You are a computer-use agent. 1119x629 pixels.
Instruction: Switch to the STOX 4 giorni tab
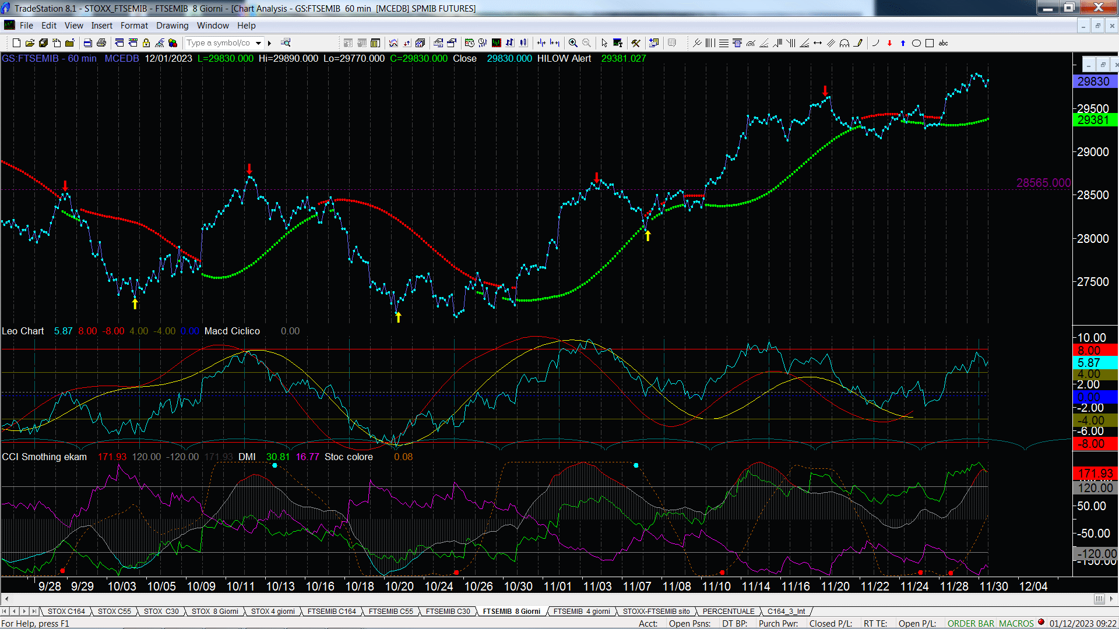(273, 612)
